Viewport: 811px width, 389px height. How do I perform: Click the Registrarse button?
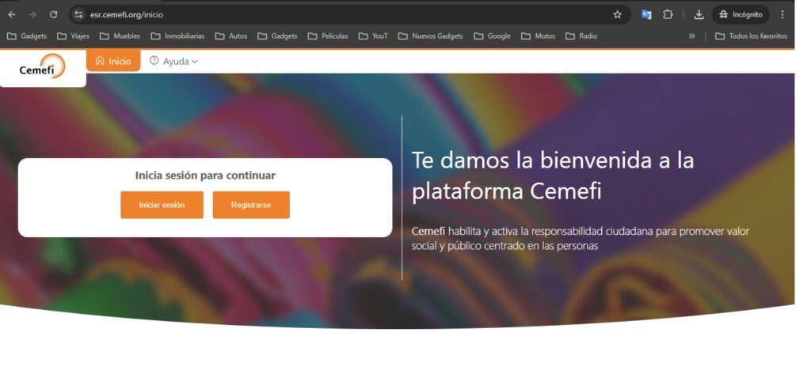tap(251, 205)
